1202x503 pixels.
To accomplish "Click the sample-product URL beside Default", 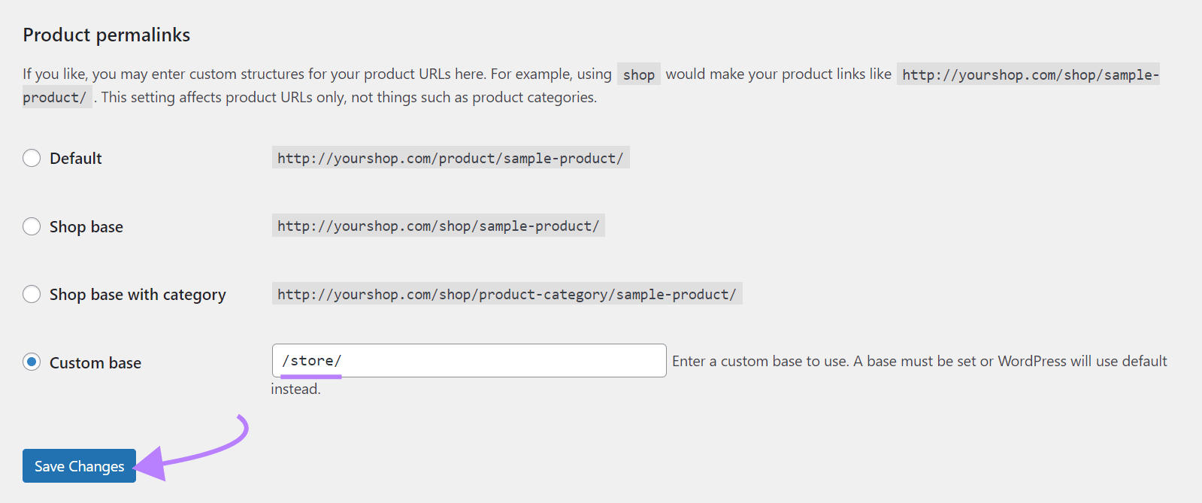I will (x=450, y=158).
